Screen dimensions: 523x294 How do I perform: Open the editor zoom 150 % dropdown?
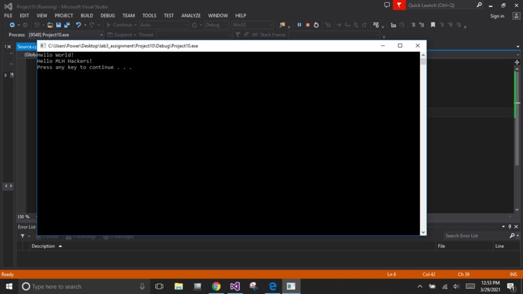tap(27, 217)
